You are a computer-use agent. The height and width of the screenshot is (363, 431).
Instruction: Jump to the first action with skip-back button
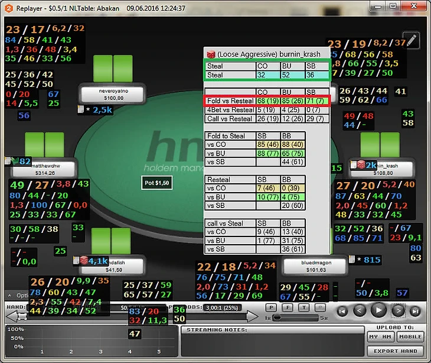342,311
